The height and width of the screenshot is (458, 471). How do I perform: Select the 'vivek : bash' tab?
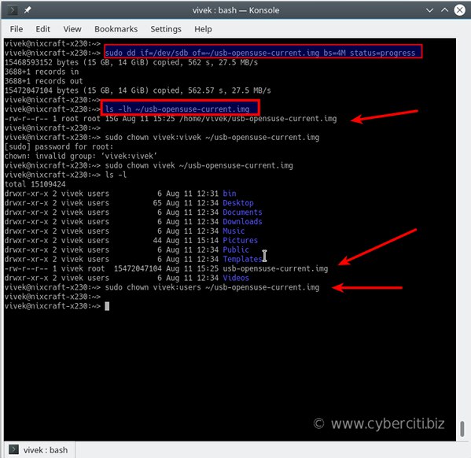pyautogui.click(x=39, y=450)
